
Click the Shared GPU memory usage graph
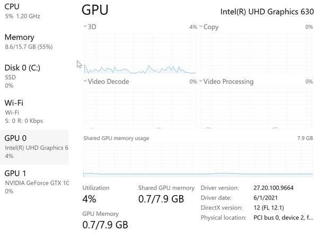click(x=198, y=160)
